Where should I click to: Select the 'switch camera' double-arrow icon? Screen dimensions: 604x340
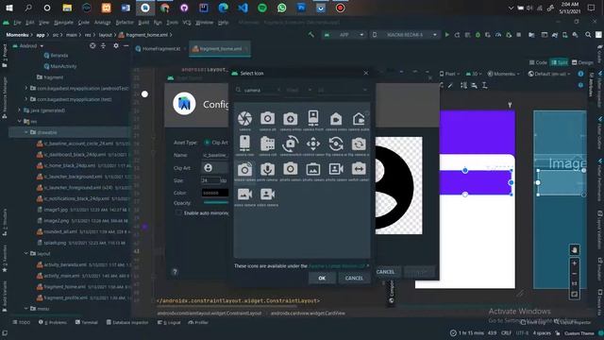(359, 169)
